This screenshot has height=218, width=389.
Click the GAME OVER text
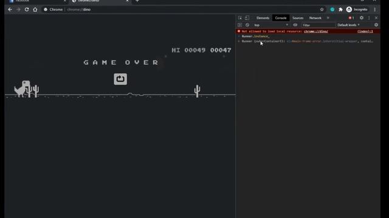(x=121, y=62)
